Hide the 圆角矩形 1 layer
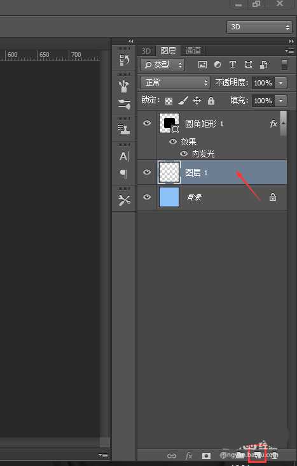Image resolution: width=297 pixels, height=466 pixels. click(x=147, y=123)
